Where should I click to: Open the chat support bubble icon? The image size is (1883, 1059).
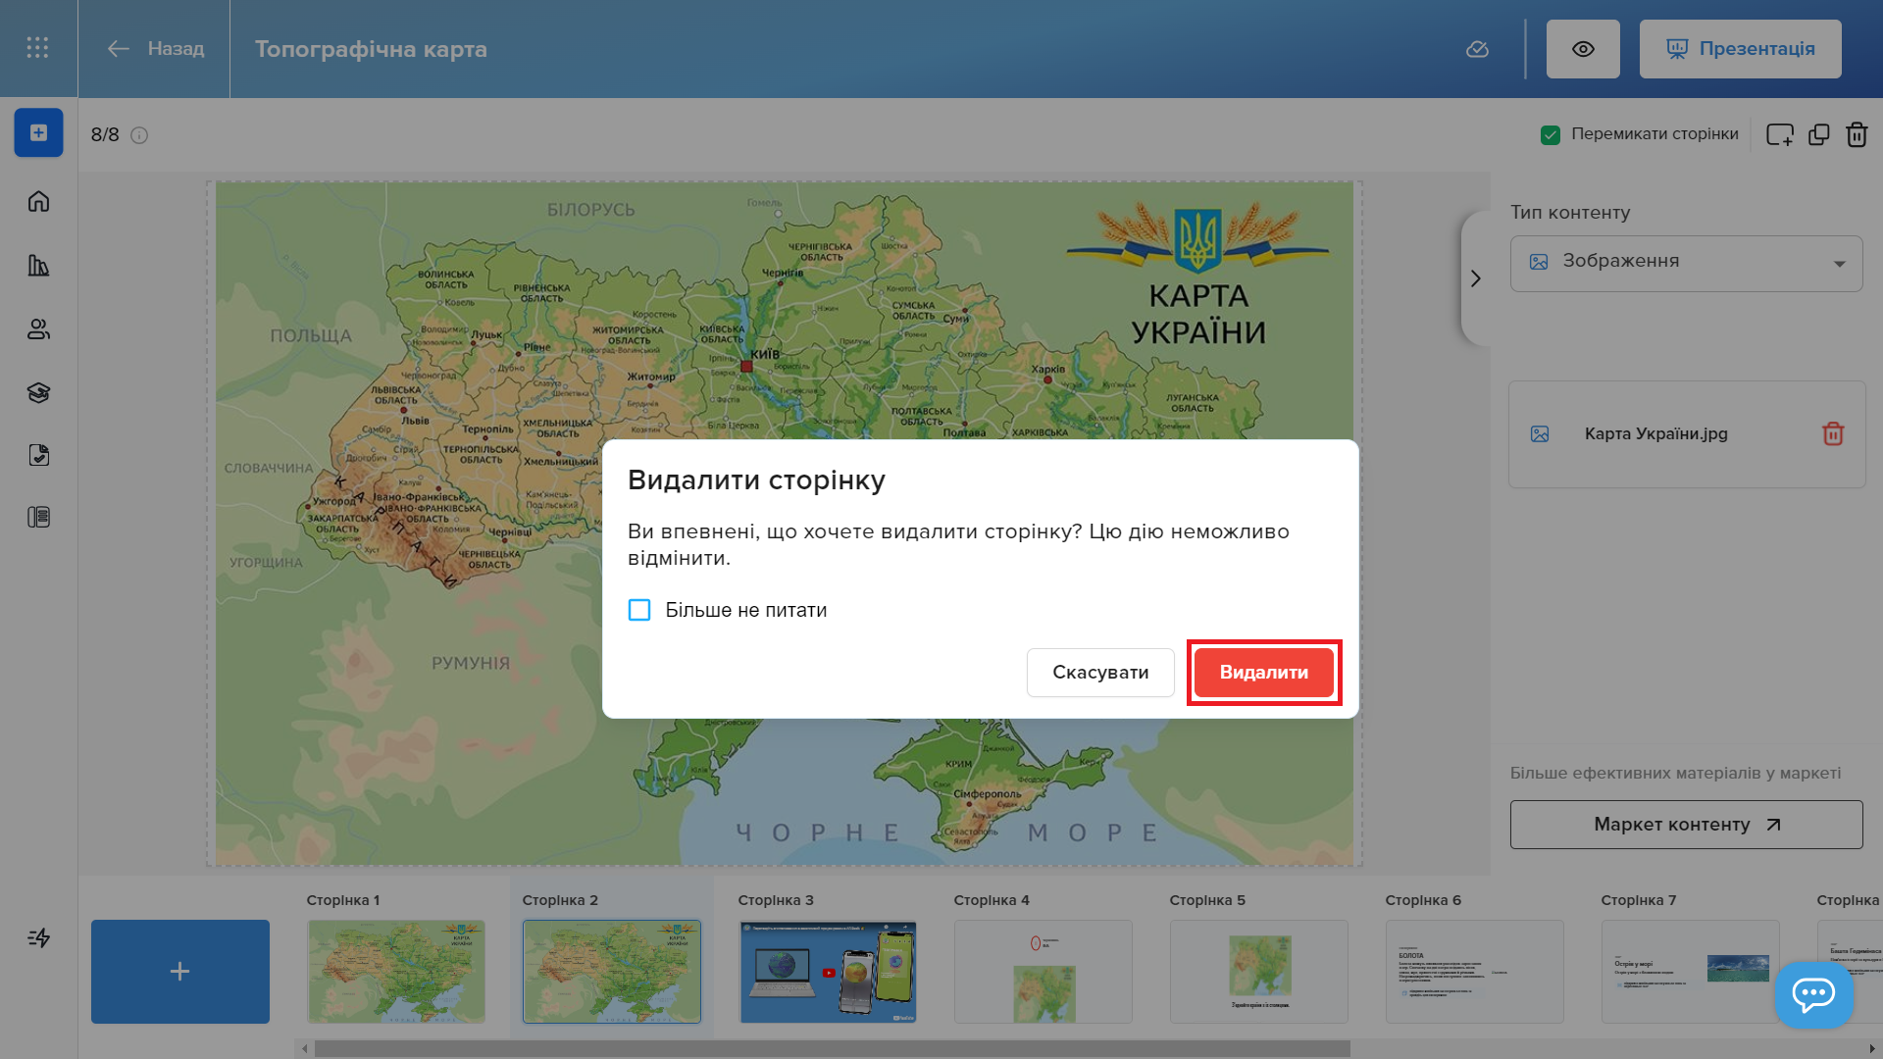coord(1813,994)
